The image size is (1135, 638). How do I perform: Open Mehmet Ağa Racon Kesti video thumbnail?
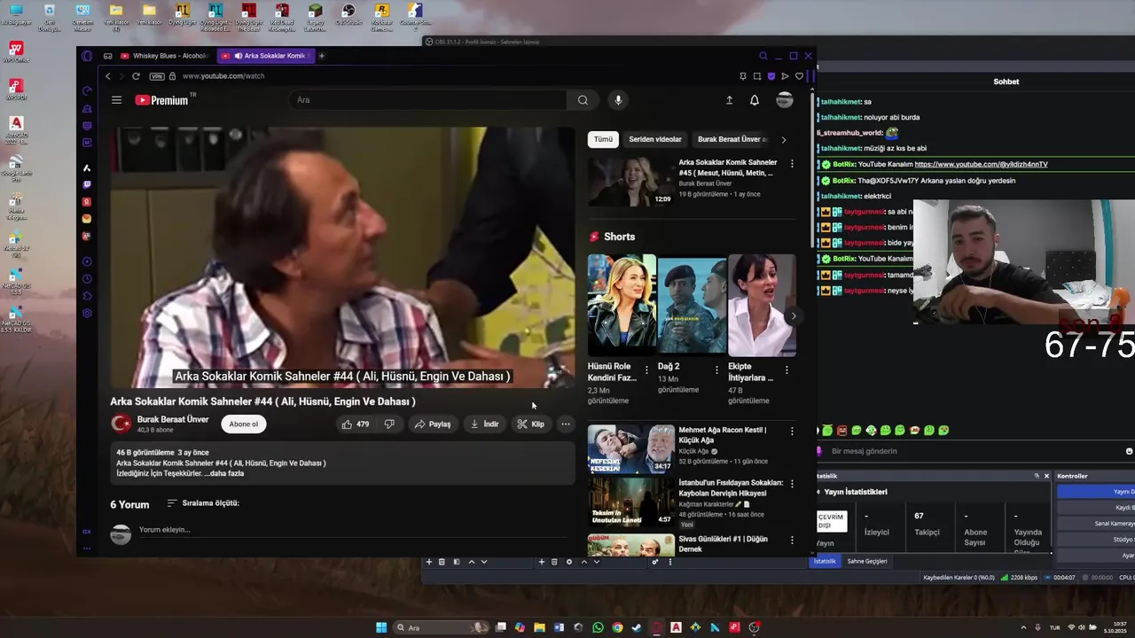(x=630, y=448)
